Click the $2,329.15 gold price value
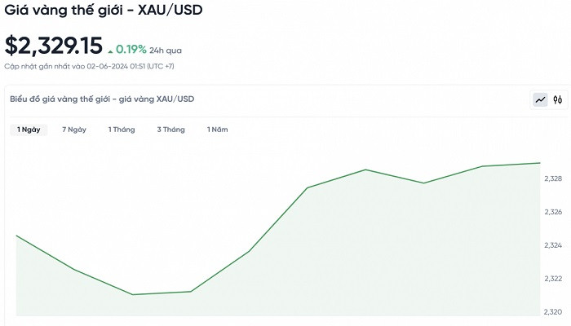 (54, 46)
